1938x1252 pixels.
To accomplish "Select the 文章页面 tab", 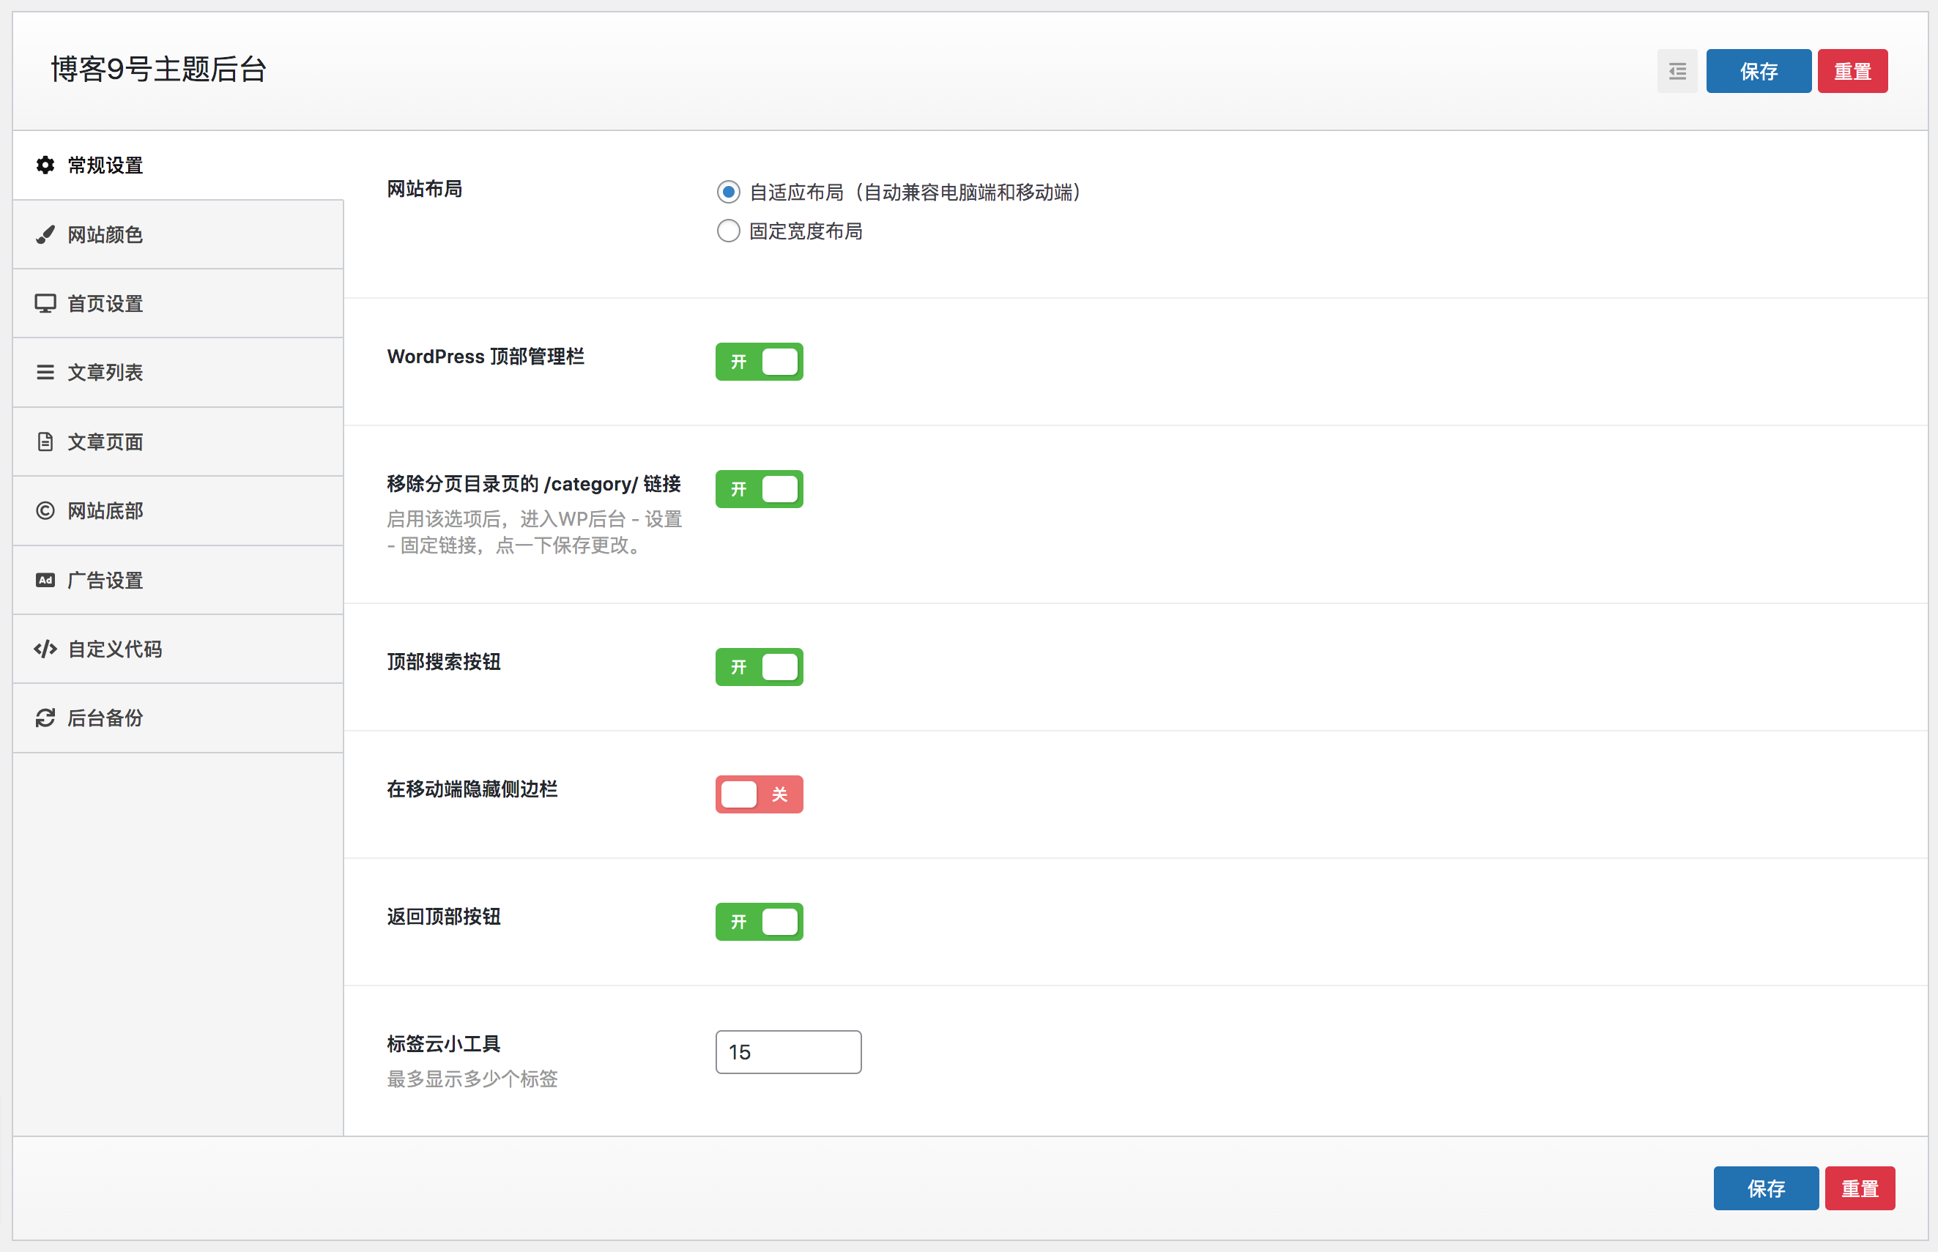I will [x=178, y=441].
